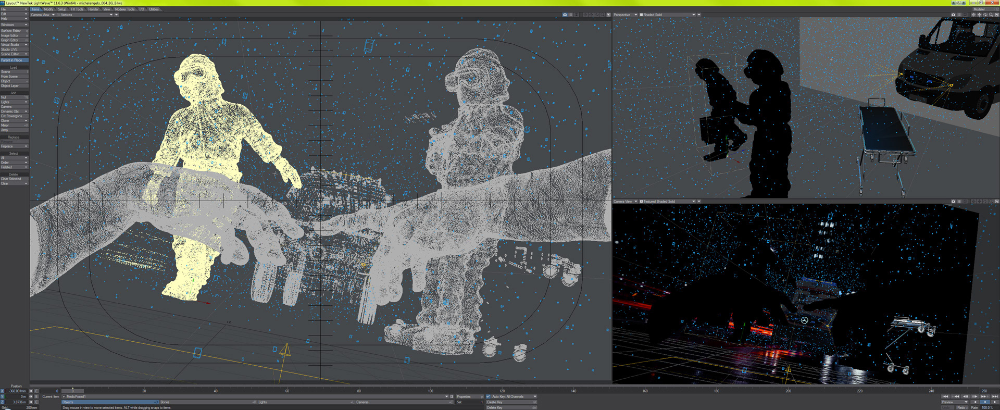Image resolution: width=1000 pixels, height=410 pixels.
Task: Open the Graph Editor
Action: (x=14, y=40)
